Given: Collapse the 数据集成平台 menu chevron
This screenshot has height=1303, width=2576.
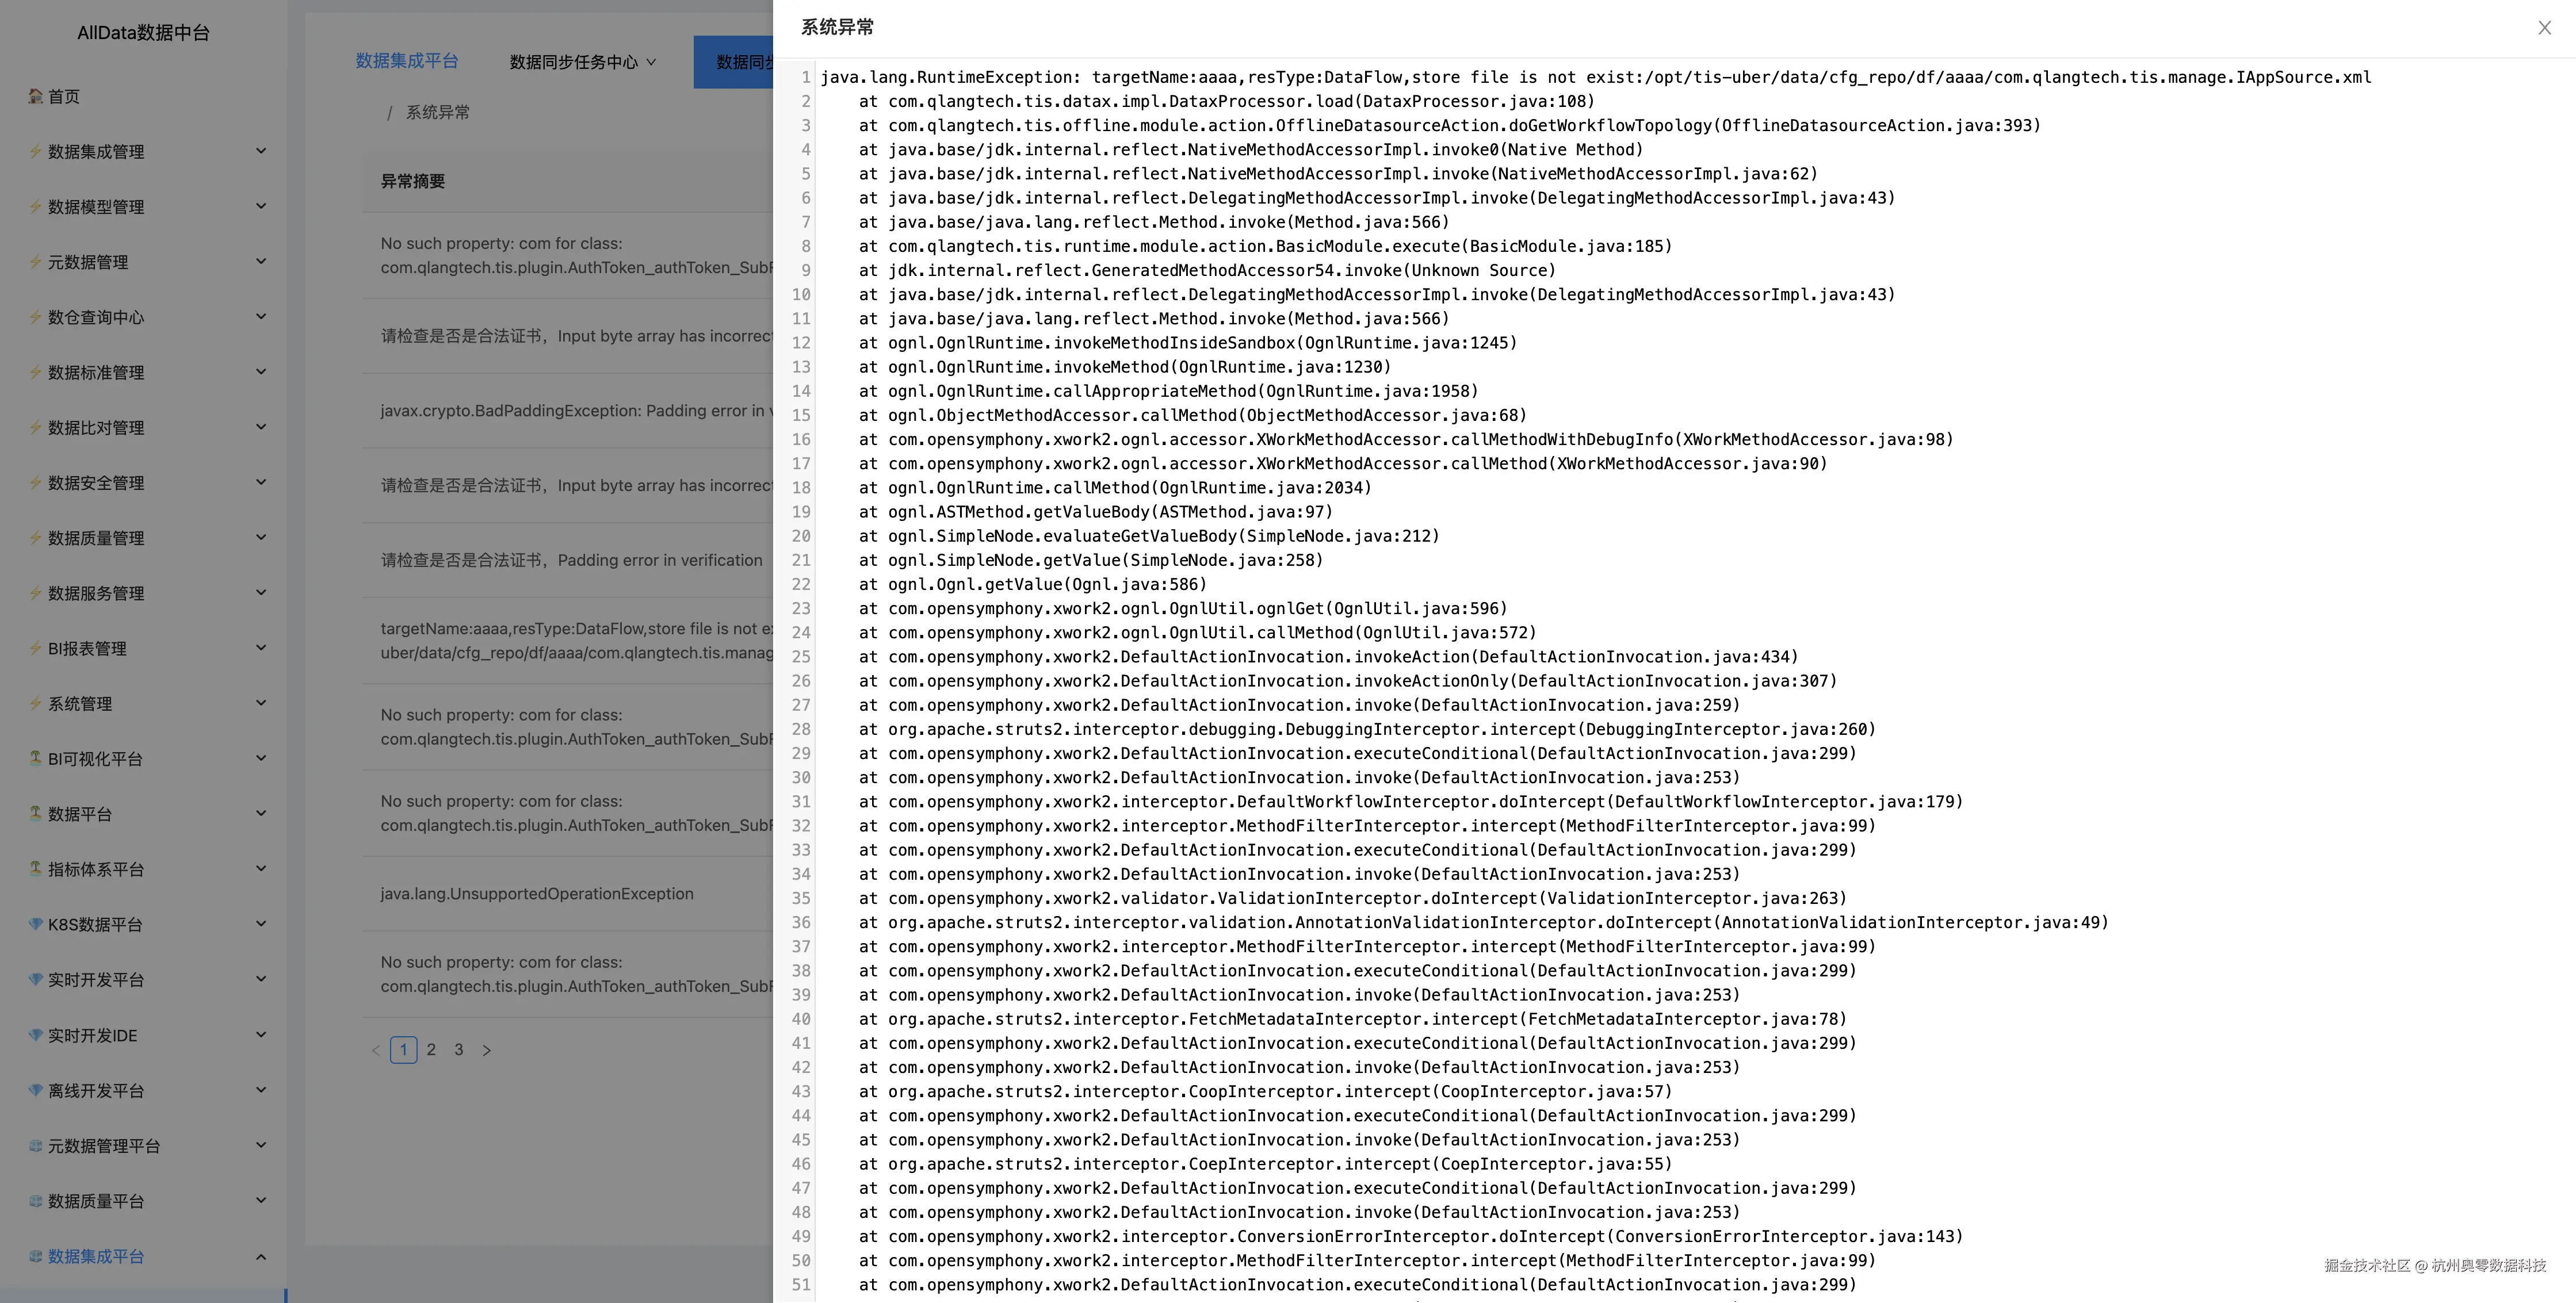Looking at the screenshot, I should (261, 1256).
